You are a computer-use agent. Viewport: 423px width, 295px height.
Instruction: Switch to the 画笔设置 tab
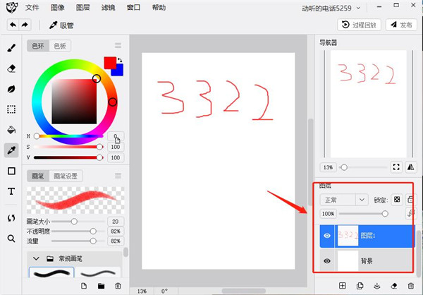tap(66, 176)
